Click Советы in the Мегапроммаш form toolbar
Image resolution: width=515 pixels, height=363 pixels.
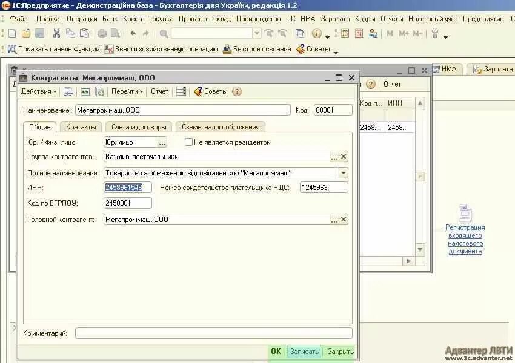coord(211,91)
